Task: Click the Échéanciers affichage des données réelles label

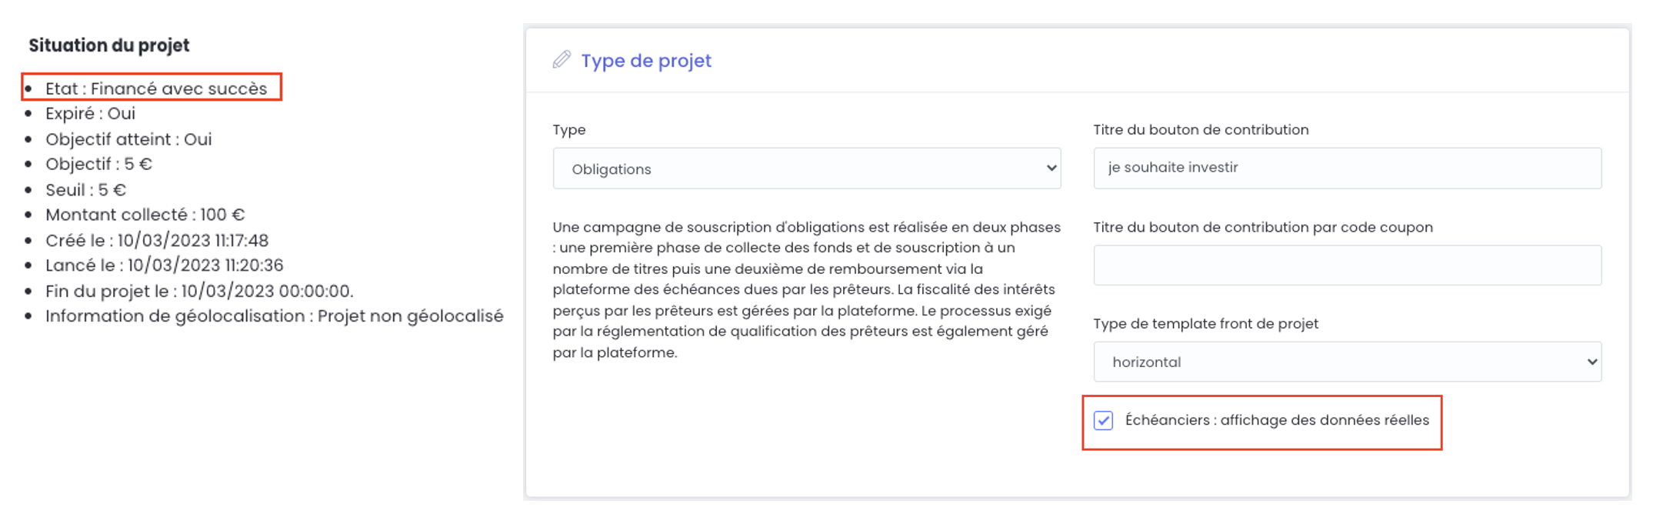Action: tap(1276, 420)
